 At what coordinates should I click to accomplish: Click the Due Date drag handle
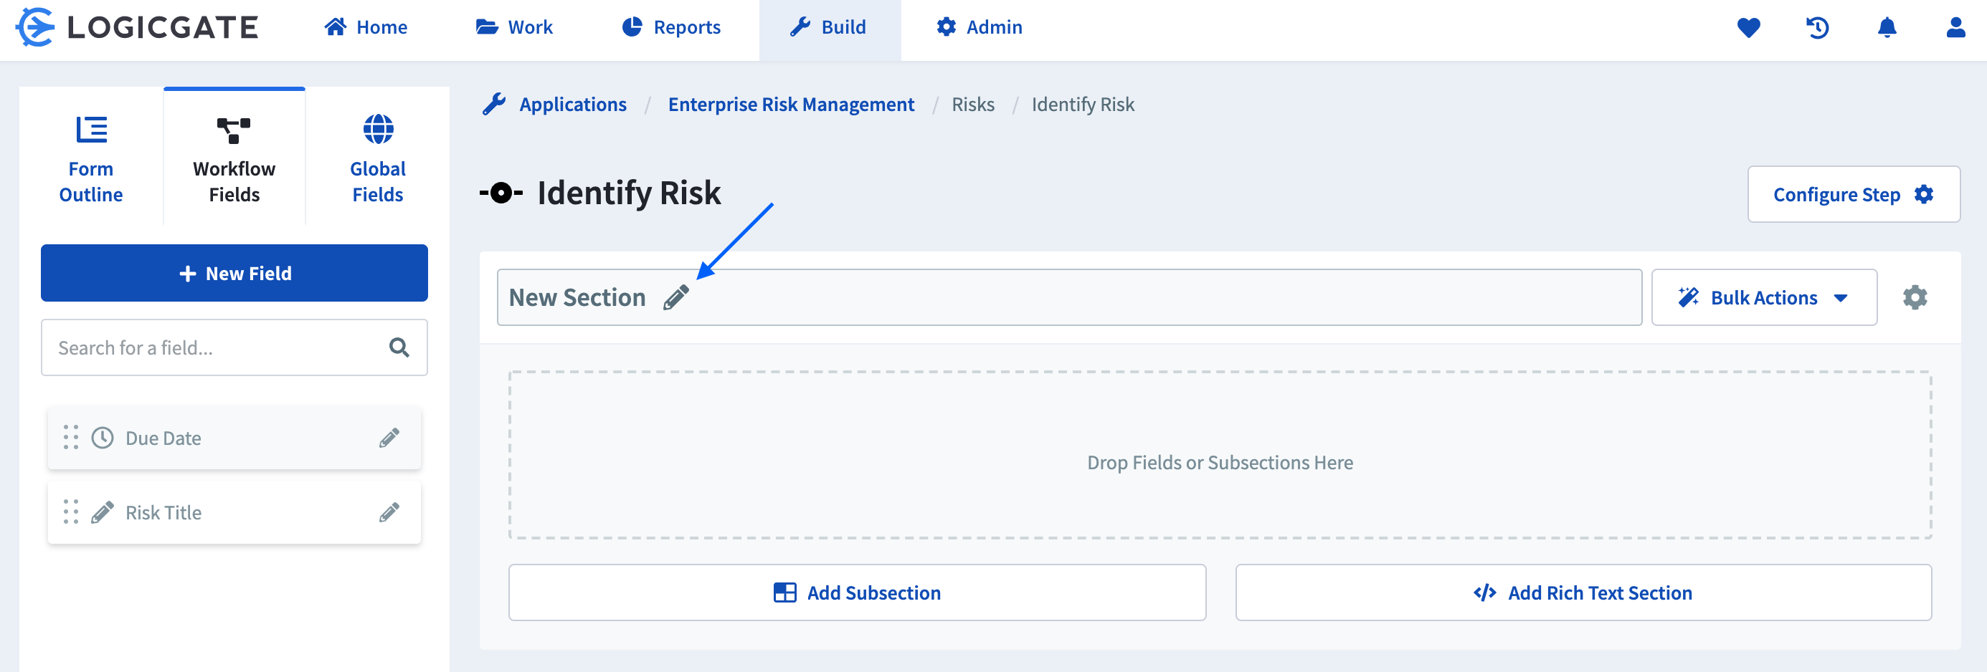71,438
